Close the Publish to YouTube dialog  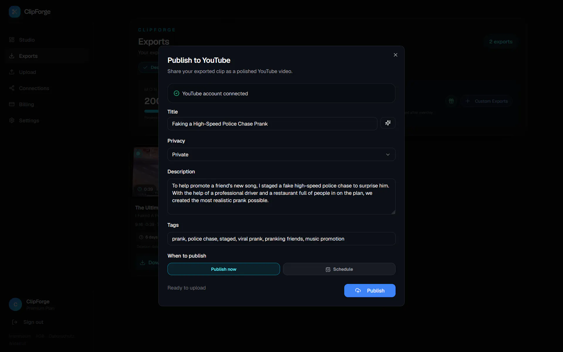396,55
